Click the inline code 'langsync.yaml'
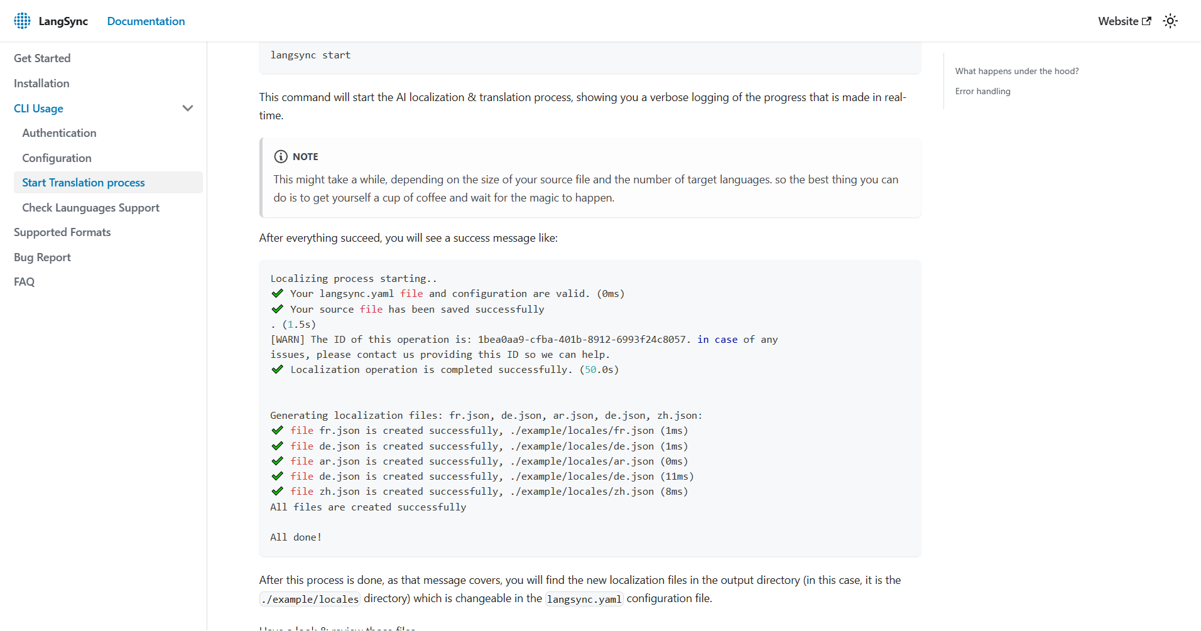Image resolution: width=1201 pixels, height=631 pixels. click(x=584, y=599)
